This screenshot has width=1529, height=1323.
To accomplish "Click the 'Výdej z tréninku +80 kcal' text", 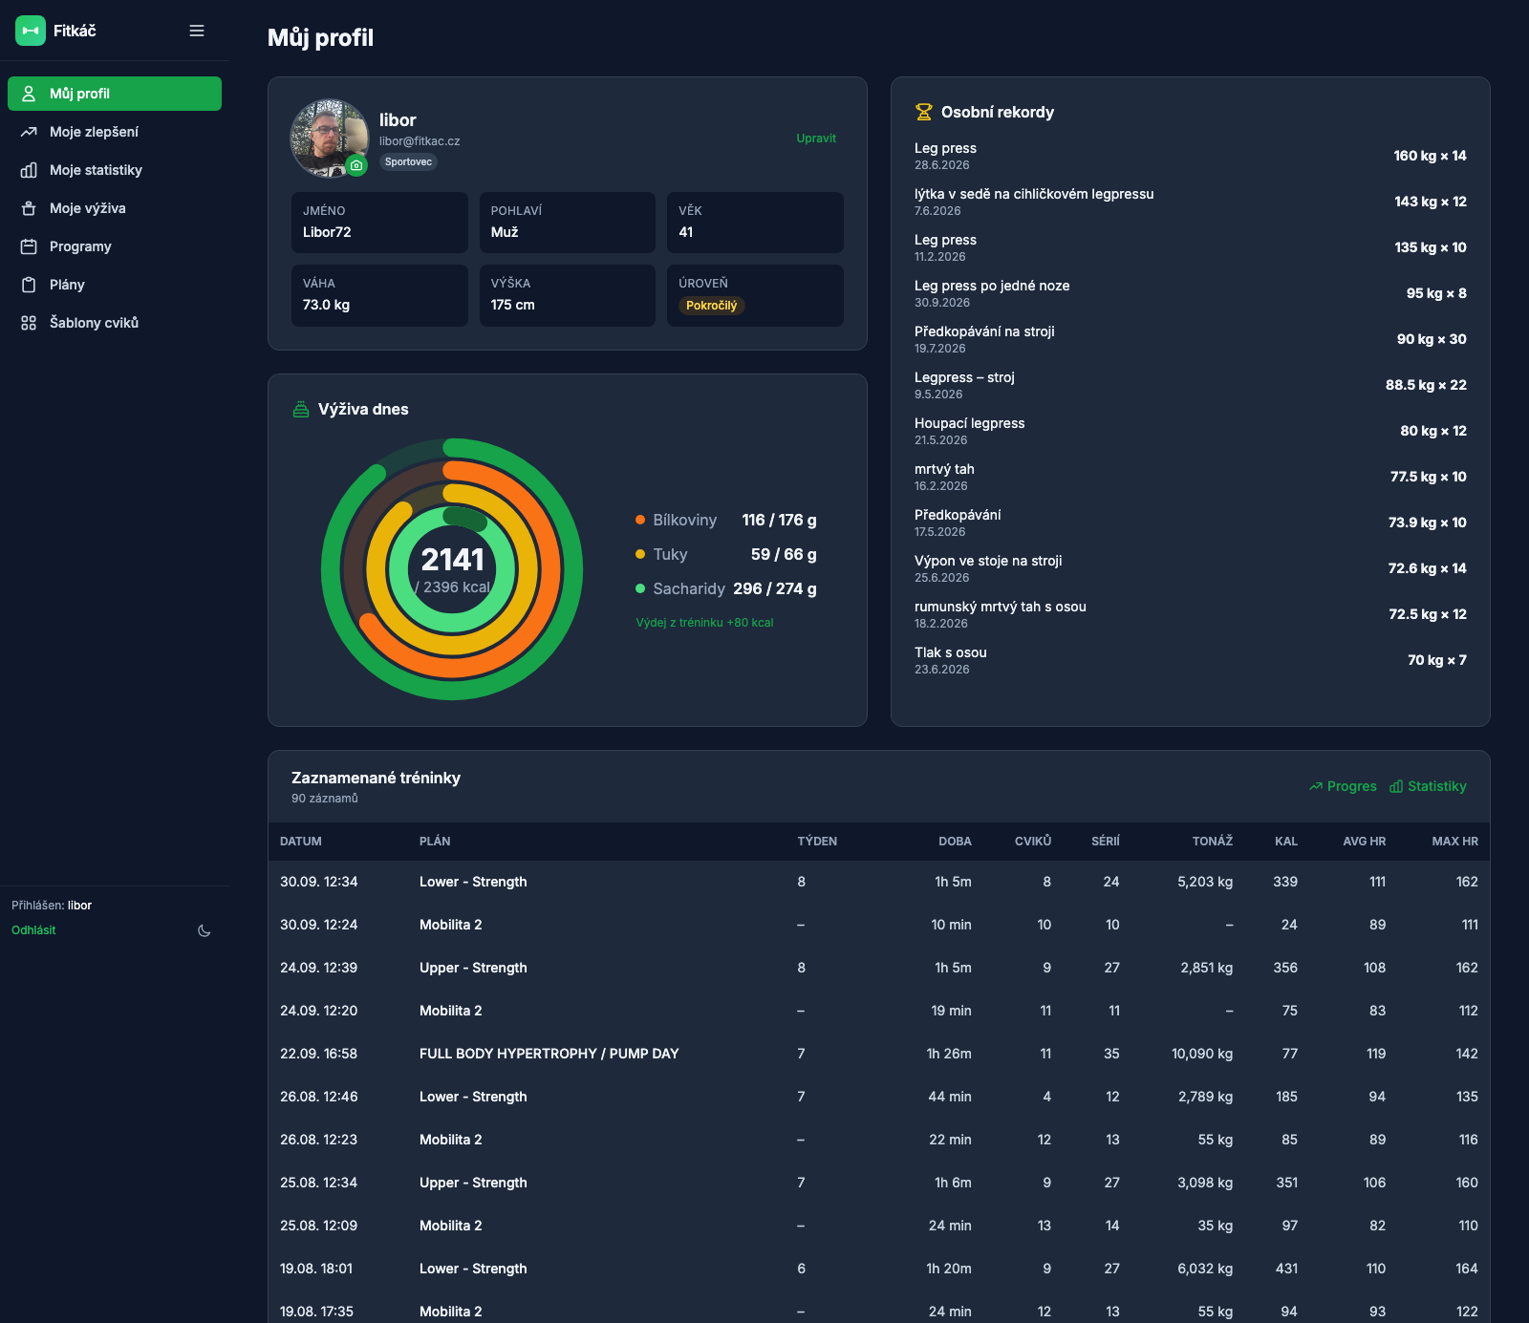I will click(705, 623).
